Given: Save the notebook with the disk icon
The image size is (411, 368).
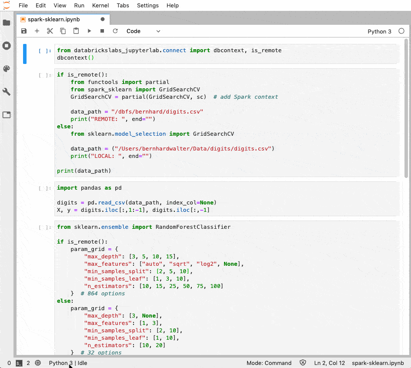Looking at the screenshot, I should tap(24, 31).
